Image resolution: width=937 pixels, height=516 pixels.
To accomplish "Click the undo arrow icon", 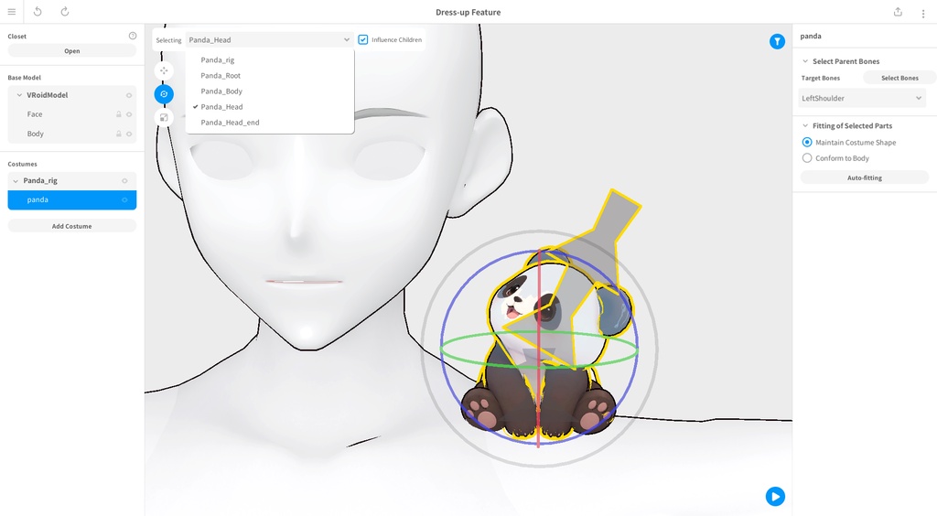I will pos(38,12).
